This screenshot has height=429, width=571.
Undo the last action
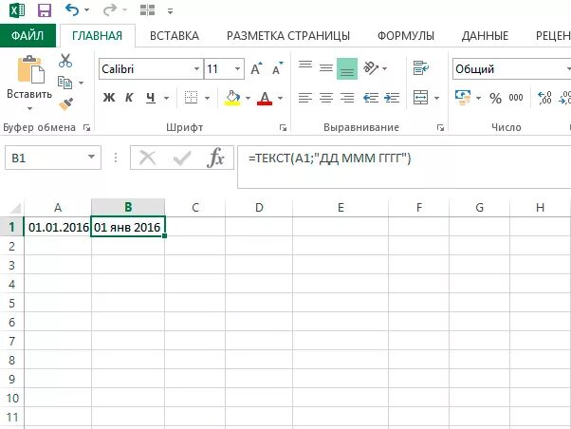coord(72,10)
